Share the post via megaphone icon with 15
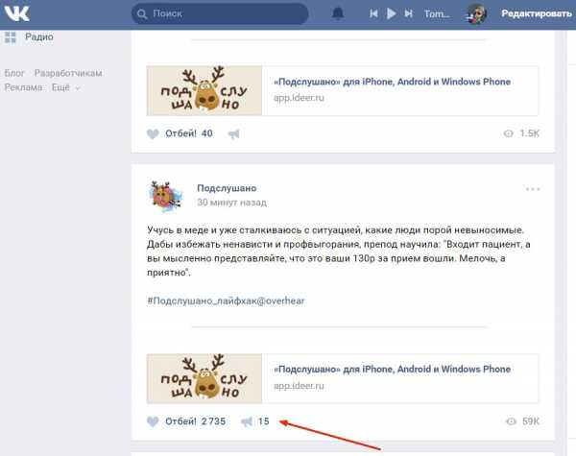 [247, 421]
